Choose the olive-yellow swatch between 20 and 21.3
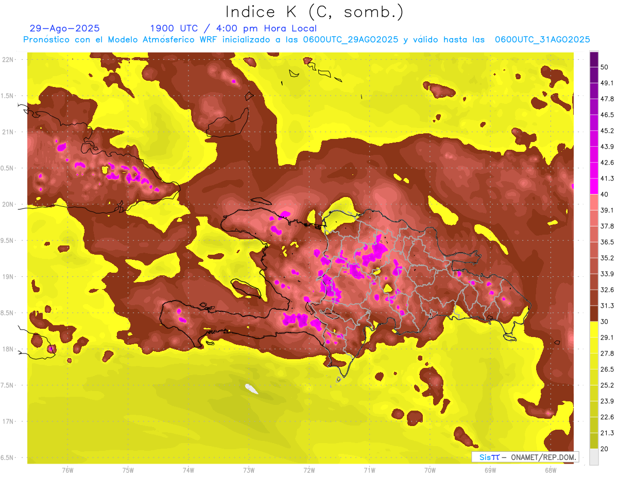The width and height of the screenshot is (618, 477). coord(594,441)
